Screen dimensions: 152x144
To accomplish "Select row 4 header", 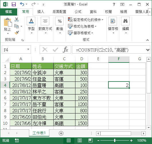I will click(5, 85).
